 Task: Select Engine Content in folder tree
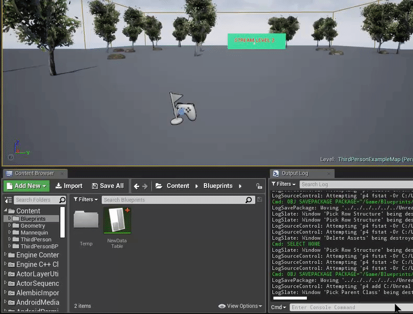(x=38, y=255)
